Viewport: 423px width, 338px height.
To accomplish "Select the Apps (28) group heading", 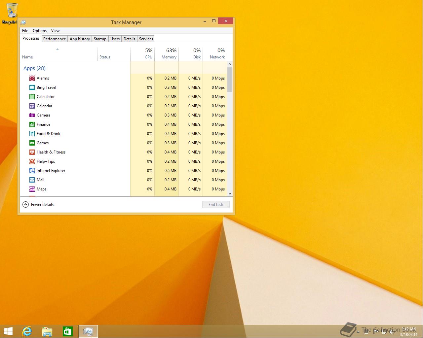I will coord(34,68).
